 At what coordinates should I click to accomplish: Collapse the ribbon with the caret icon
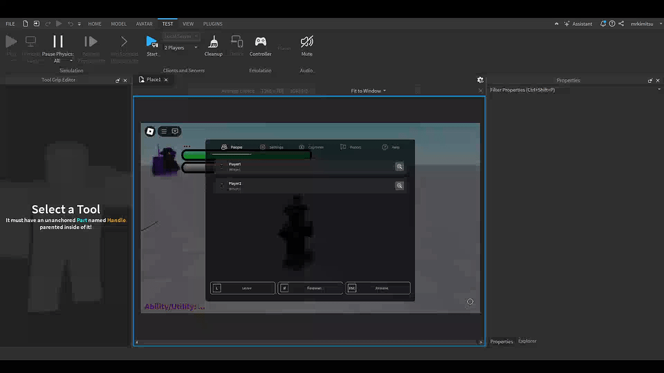pos(556,24)
